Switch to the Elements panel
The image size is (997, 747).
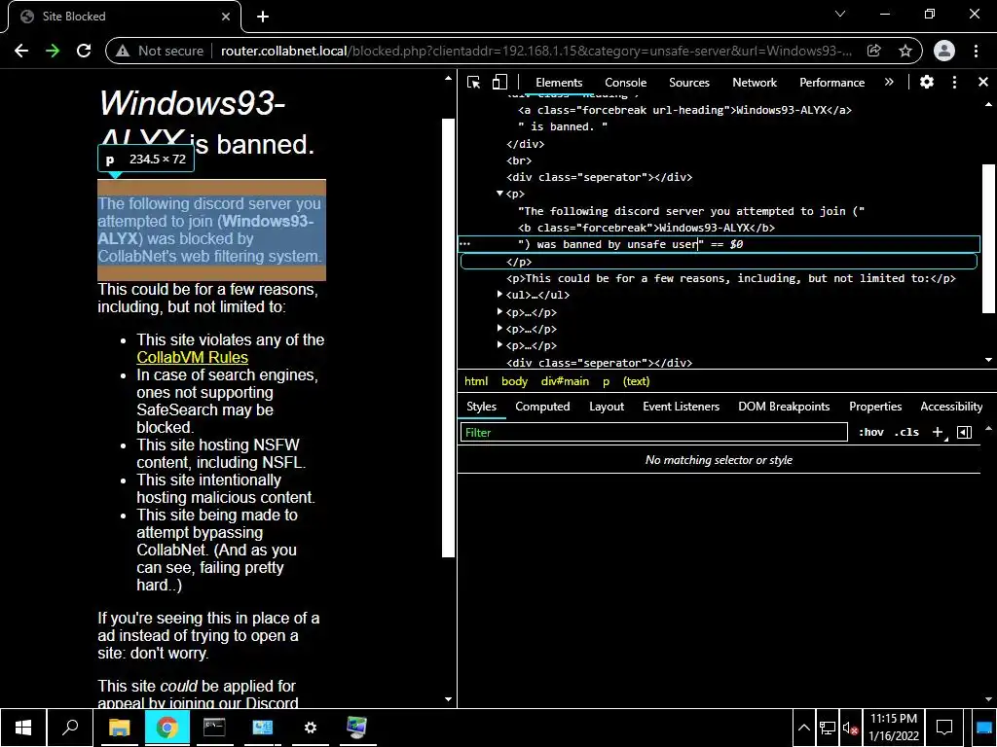[x=559, y=83]
